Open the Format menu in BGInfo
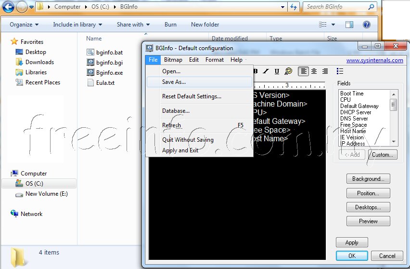The image size is (410, 269). [215, 60]
